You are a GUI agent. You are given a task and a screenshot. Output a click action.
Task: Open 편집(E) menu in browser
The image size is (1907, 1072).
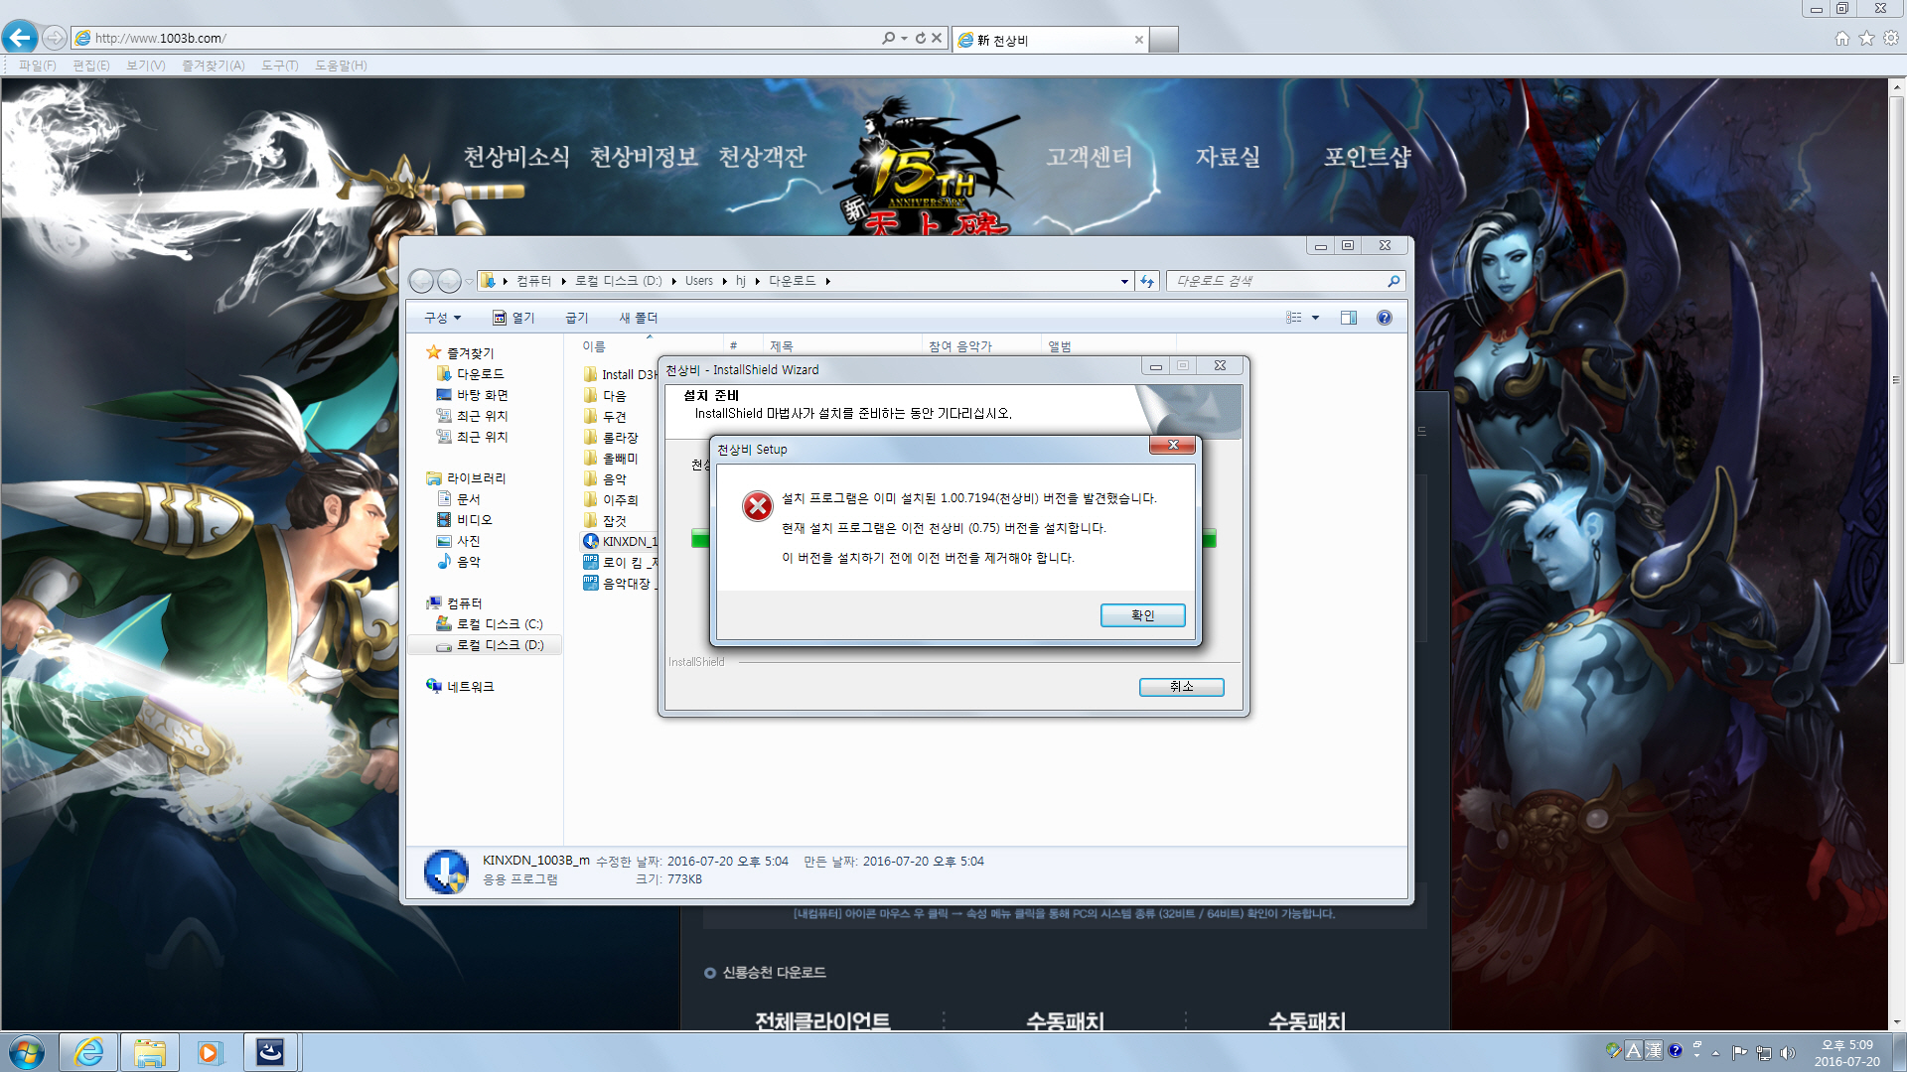[x=90, y=66]
